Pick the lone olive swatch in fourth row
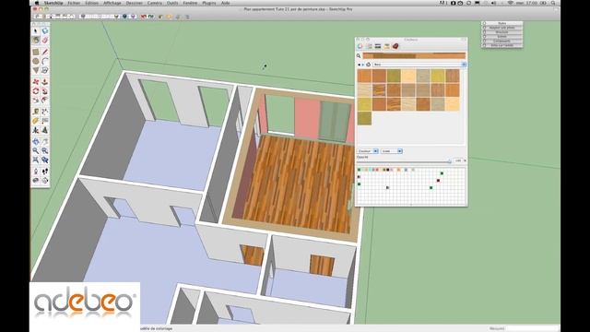The width and height of the screenshot is (590, 332). [364, 118]
